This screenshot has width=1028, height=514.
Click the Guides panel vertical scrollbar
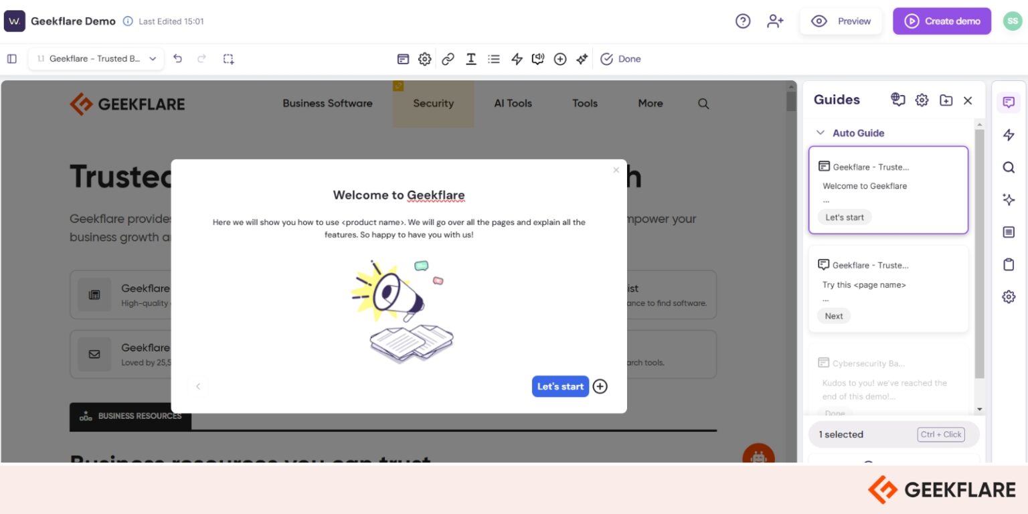pos(979,254)
